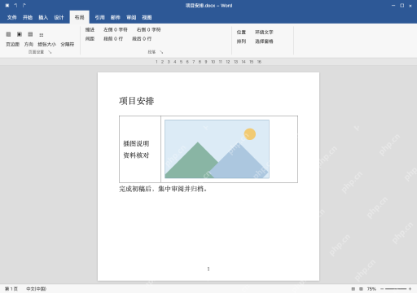Click the 段前 0 行 spacing field
Screen dimensions: 417x293
(113, 39)
